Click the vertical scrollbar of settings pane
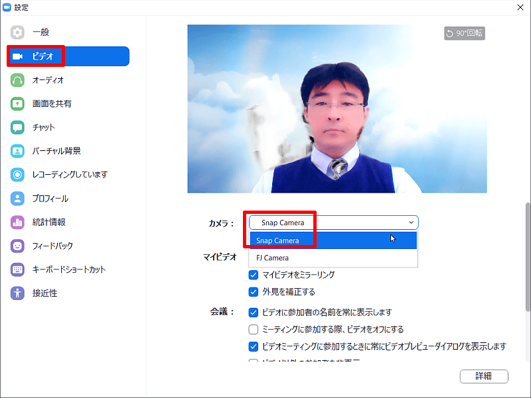Viewport: 531px width, 398px height. [x=528, y=257]
